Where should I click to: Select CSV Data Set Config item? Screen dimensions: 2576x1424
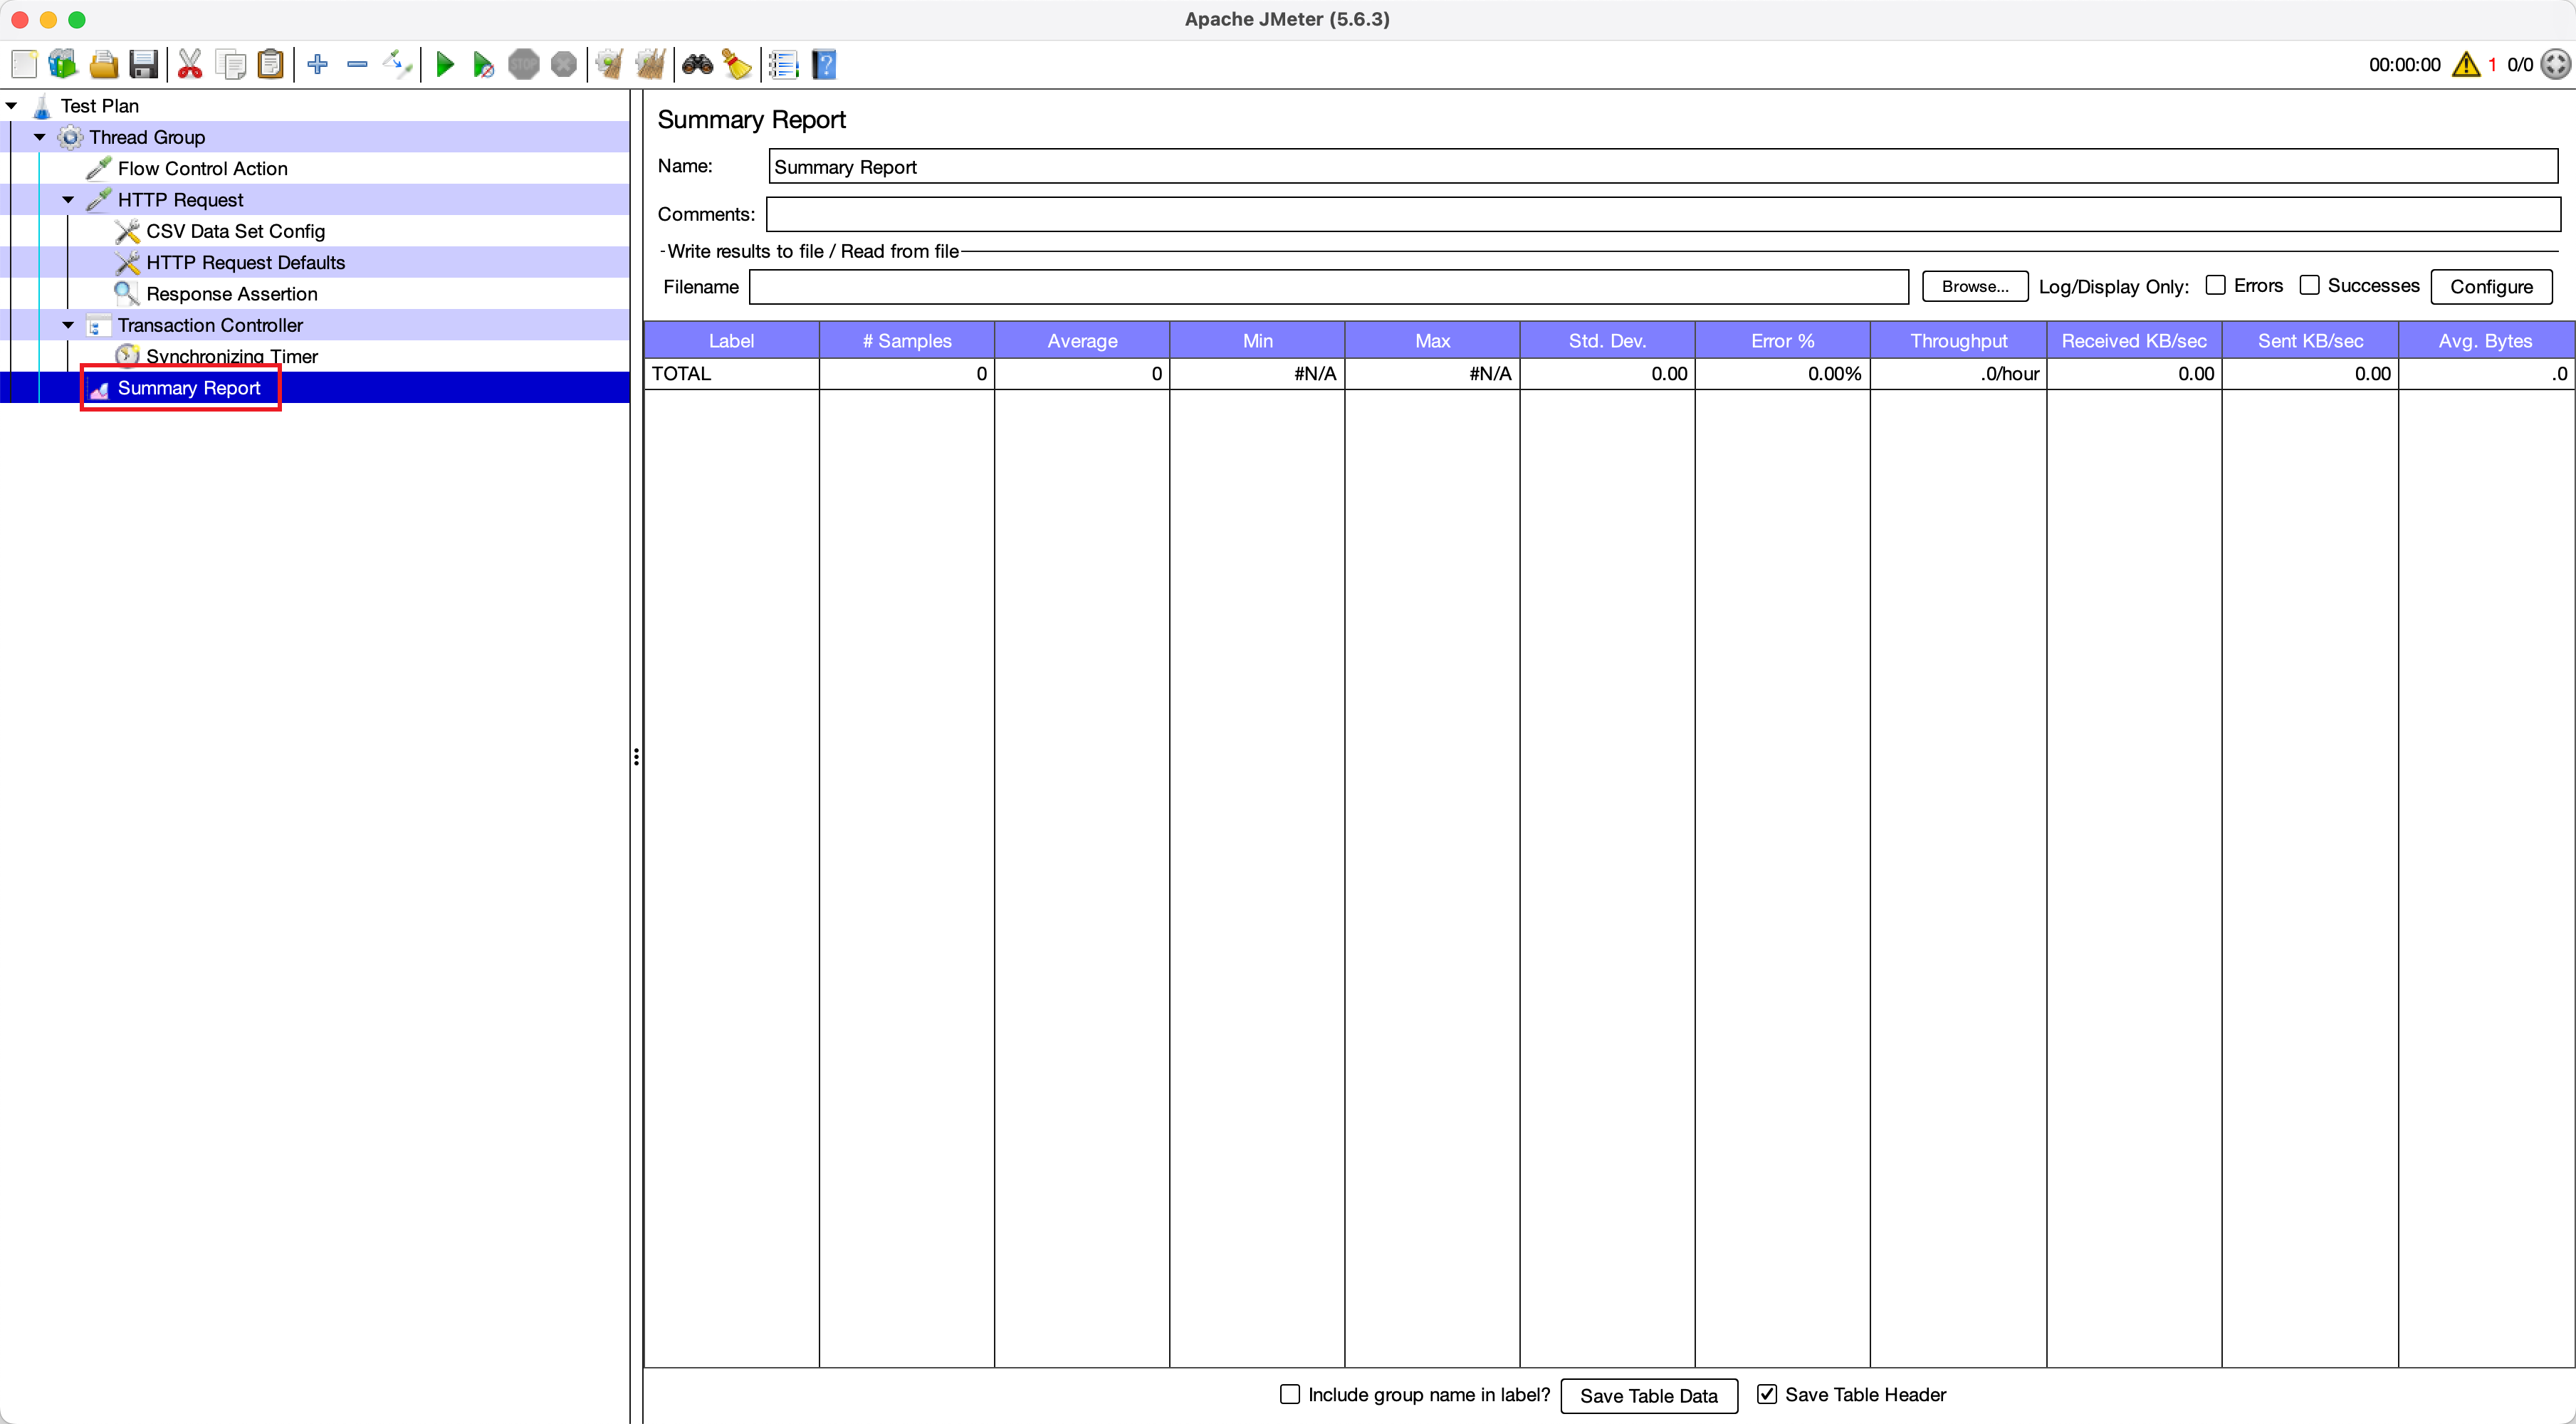click(x=235, y=231)
